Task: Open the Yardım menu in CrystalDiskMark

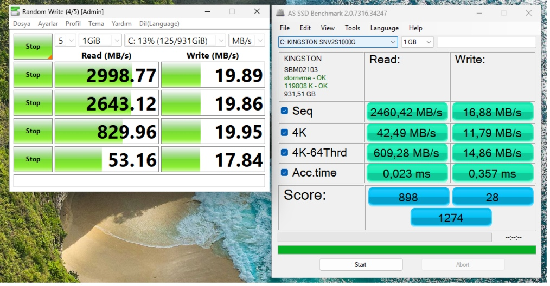Action: 121,24
